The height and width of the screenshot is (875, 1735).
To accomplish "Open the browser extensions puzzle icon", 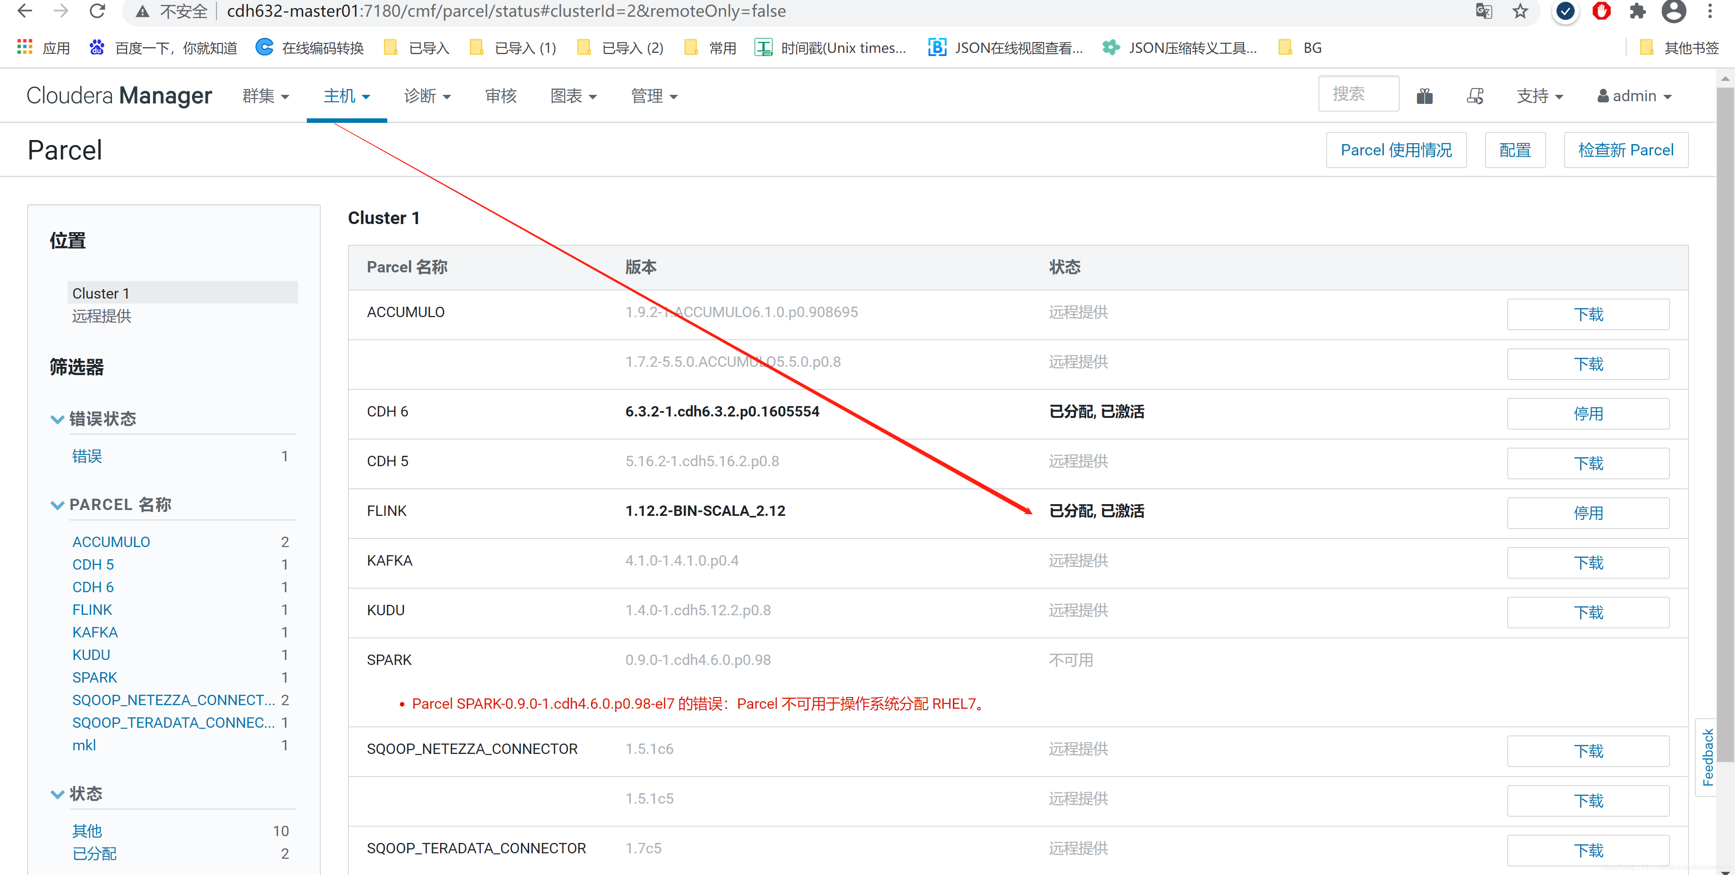I will (1637, 11).
